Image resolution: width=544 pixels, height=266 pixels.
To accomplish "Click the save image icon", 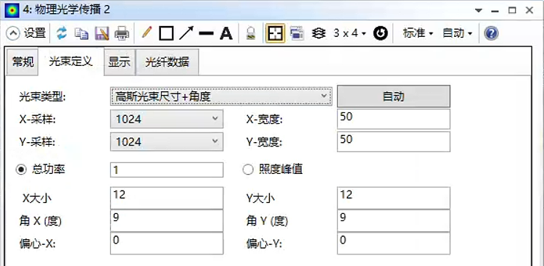I will [102, 33].
